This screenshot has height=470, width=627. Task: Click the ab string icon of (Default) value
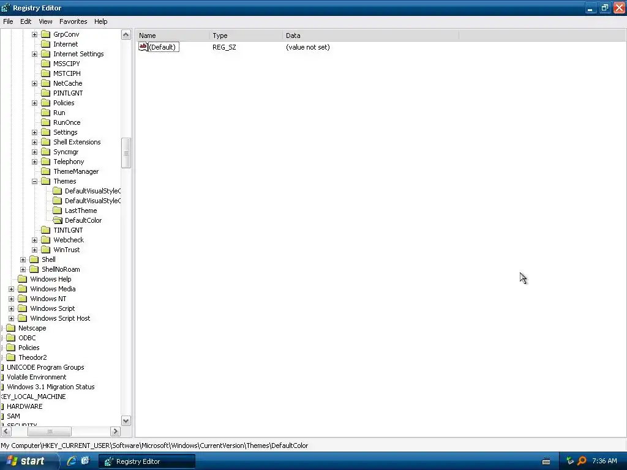click(143, 47)
